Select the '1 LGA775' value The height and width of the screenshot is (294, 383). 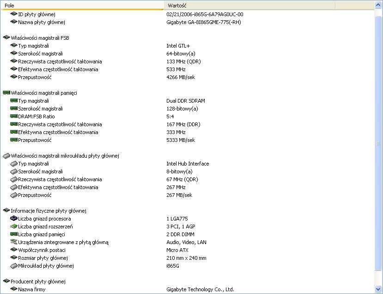pos(177,219)
